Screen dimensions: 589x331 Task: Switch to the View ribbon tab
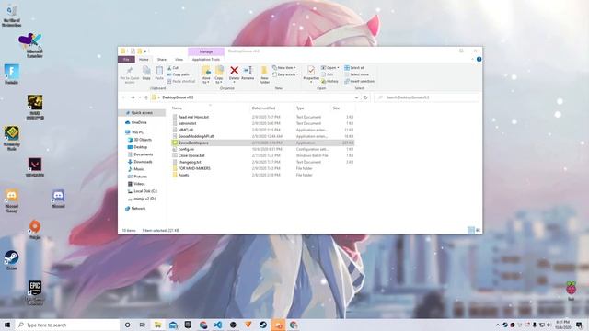pos(179,59)
